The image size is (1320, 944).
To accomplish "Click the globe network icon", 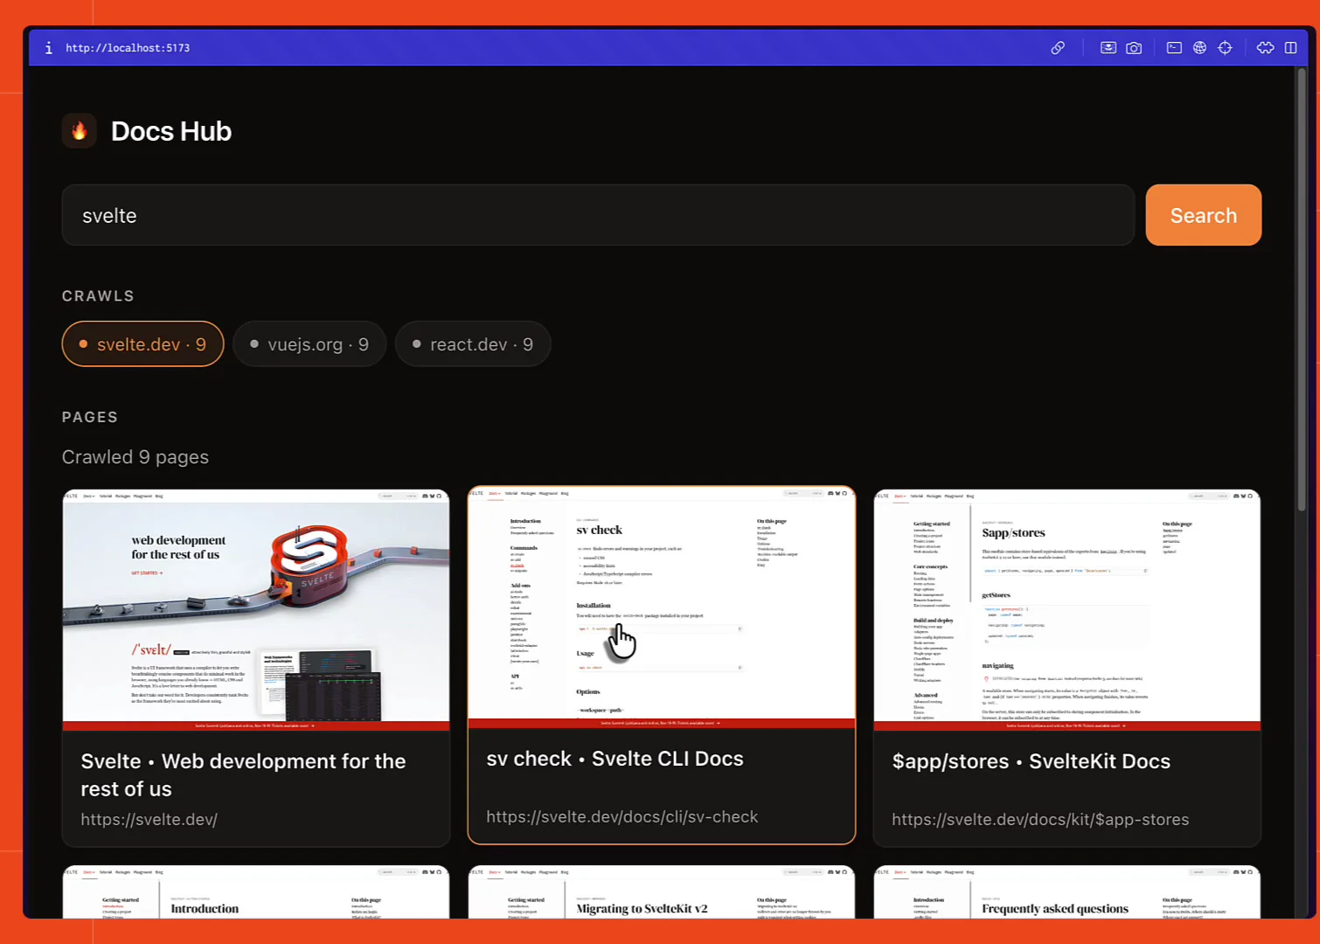I will pyautogui.click(x=1199, y=48).
